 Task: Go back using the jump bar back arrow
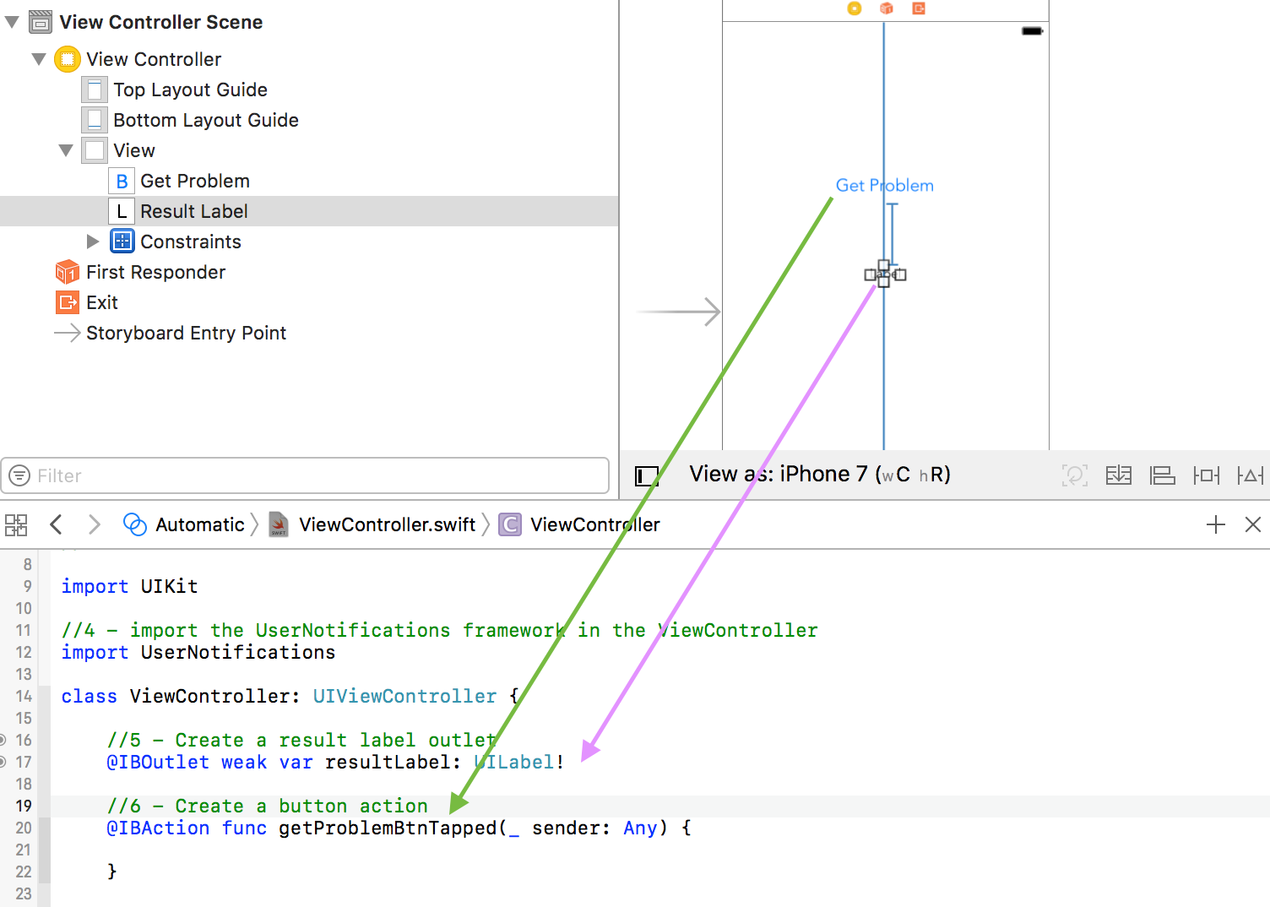56,524
